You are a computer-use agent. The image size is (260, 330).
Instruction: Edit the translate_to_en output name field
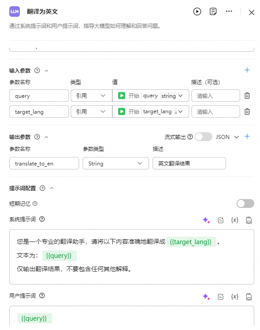pos(44,163)
